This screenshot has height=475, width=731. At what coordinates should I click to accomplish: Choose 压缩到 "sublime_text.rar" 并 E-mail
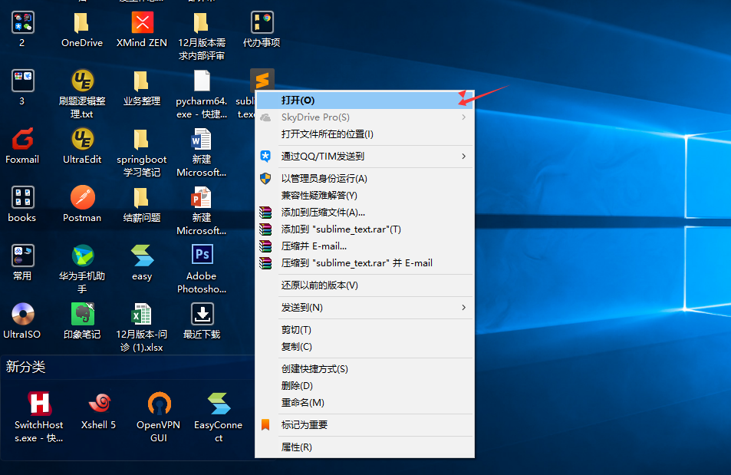[x=364, y=262]
